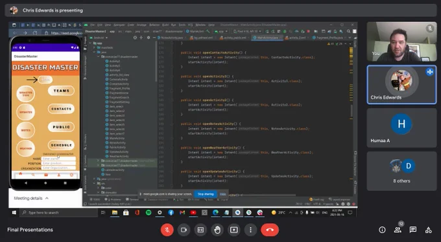
Task: Expand the java (generated) folder
Action: coord(95,179)
